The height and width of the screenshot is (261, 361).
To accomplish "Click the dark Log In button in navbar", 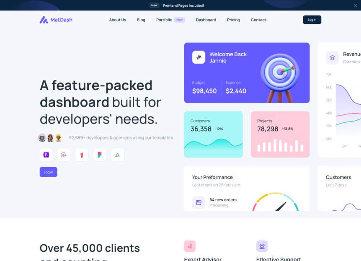I will [x=312, y=20].
